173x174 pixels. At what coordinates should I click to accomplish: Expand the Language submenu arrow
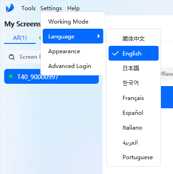point(99,36)
